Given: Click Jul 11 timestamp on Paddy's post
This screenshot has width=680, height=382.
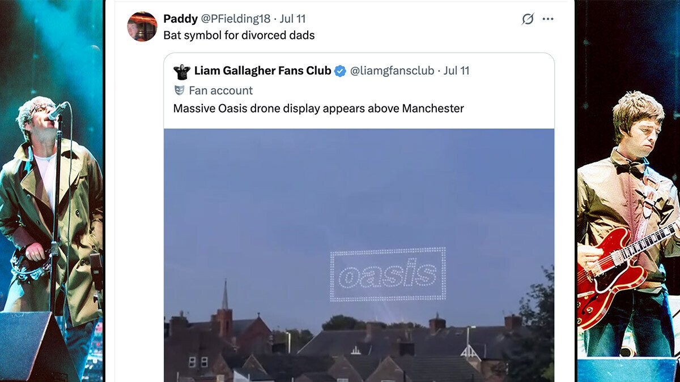Looking at the screenshot, I should [x=292, y=19].
